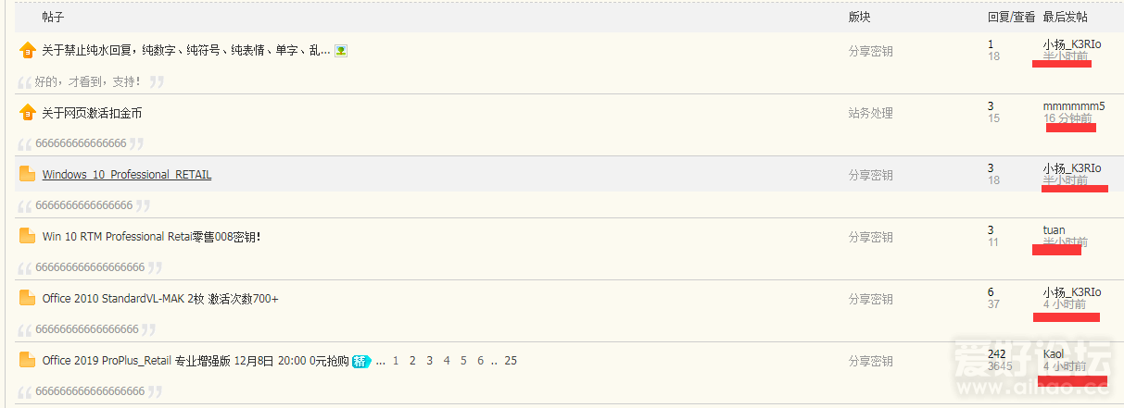Viewport: 1124px width, 408px height.
Task: Click folder icon beside Office 2019 ProPlus_Retail thread
Action: pyautogui.click(x=27, y=360)
